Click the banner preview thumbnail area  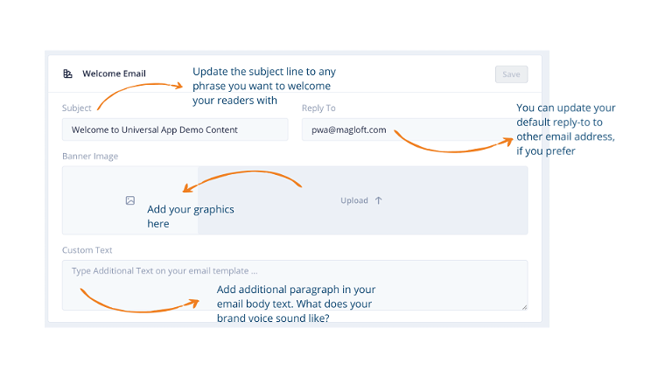click(x=129, y=200)
